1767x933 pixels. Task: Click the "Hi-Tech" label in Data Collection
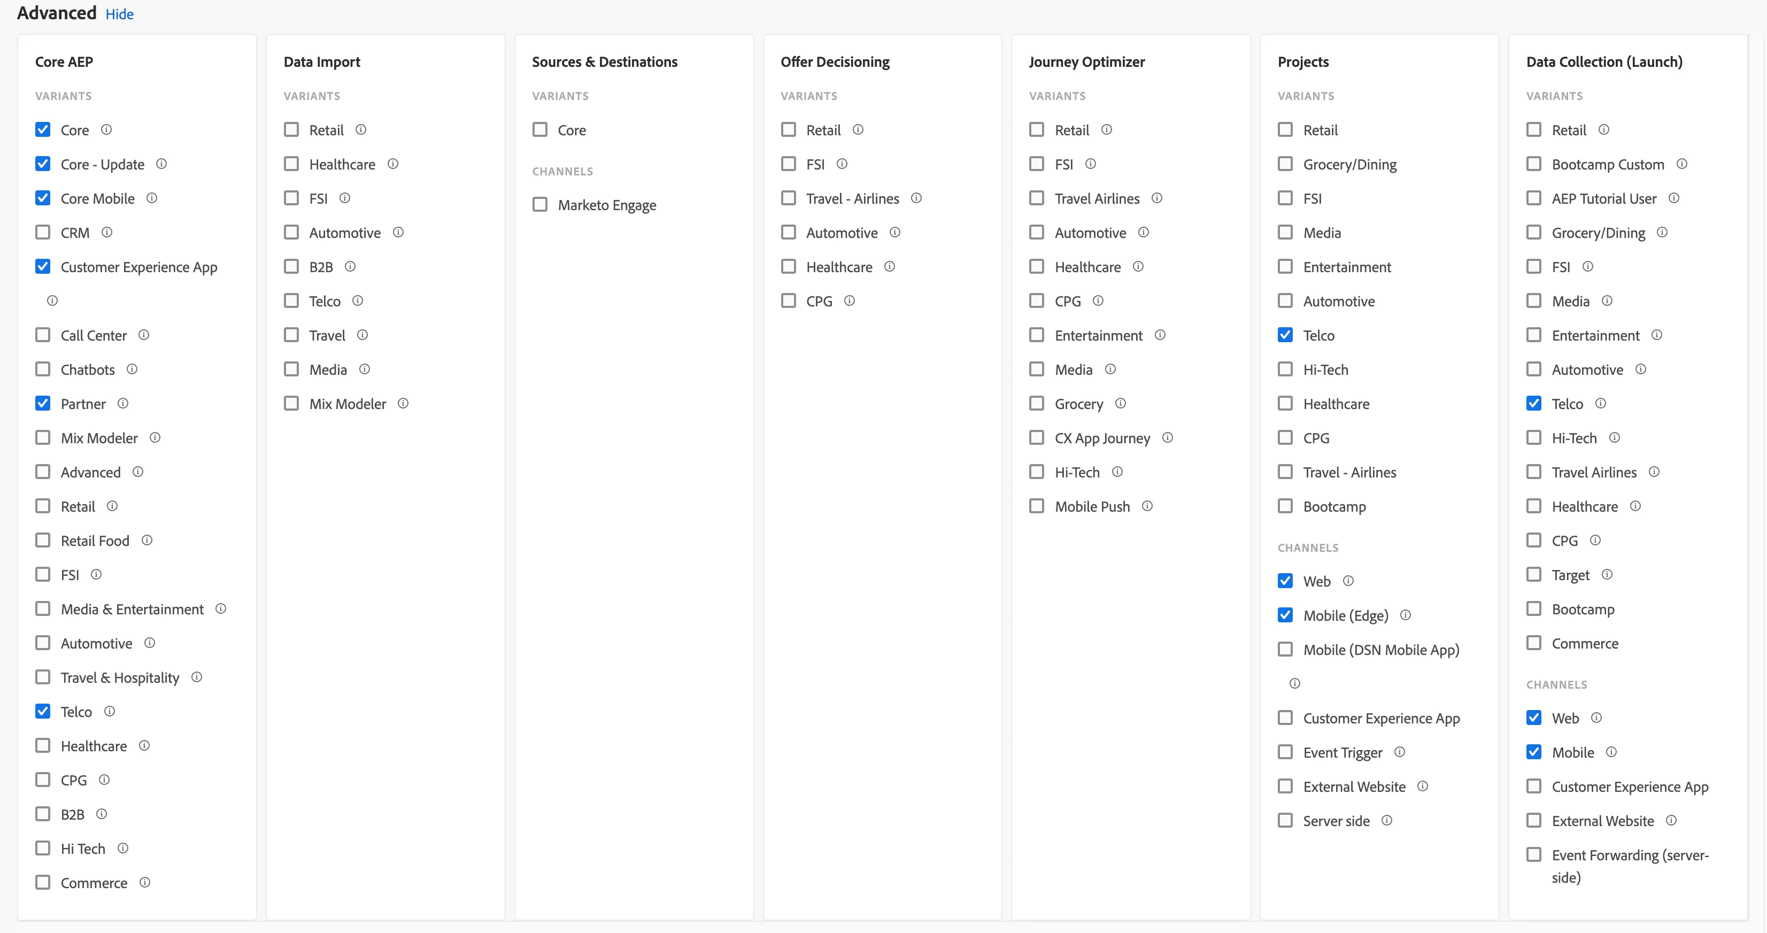pyautogui.click(x=1573, y=438)
